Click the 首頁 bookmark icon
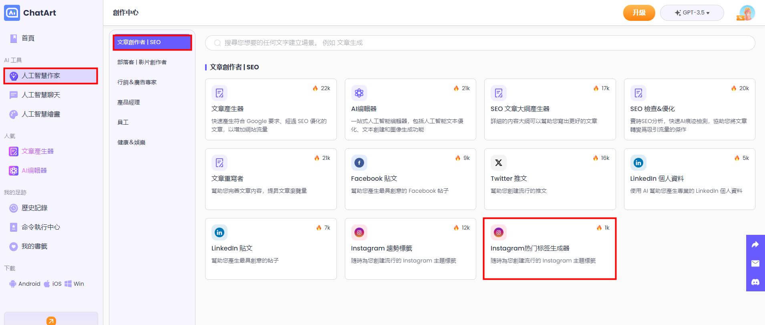765x325 pixels. click(x=14, y=38)
